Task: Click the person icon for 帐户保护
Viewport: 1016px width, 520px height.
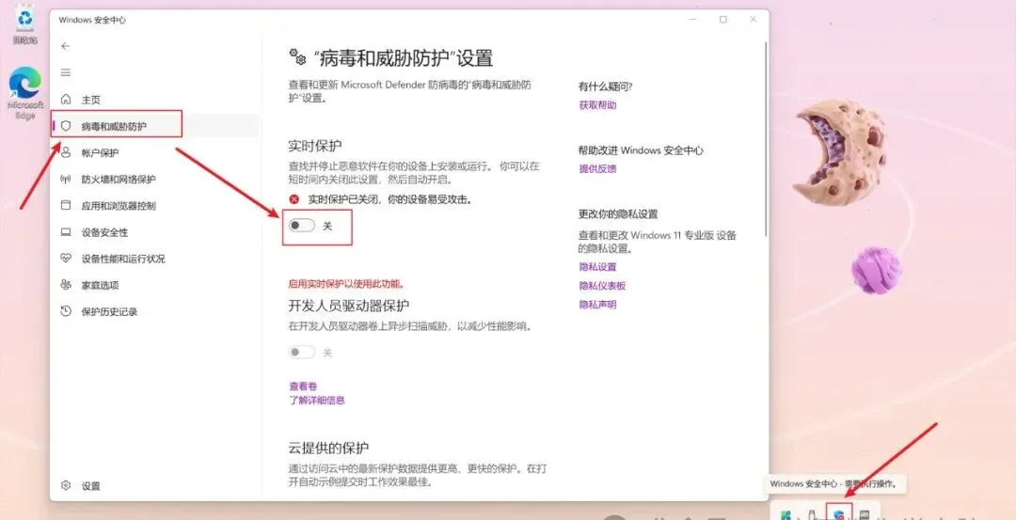Action: coord(66,152)
